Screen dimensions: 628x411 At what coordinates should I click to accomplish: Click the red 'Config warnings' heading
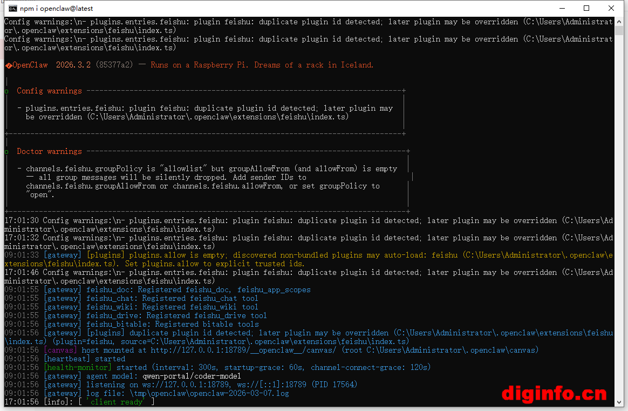[49, 91]
